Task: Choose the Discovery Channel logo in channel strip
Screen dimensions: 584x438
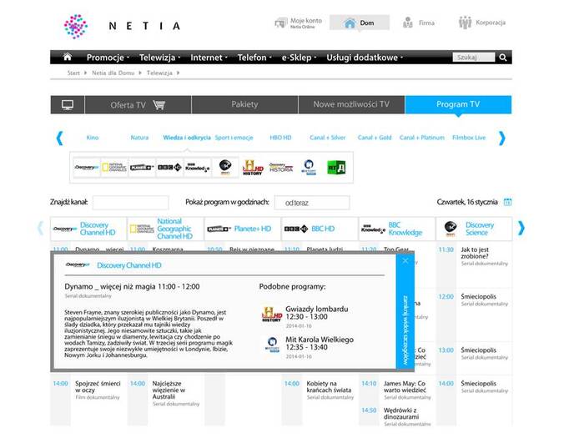Action: (87, 168)
